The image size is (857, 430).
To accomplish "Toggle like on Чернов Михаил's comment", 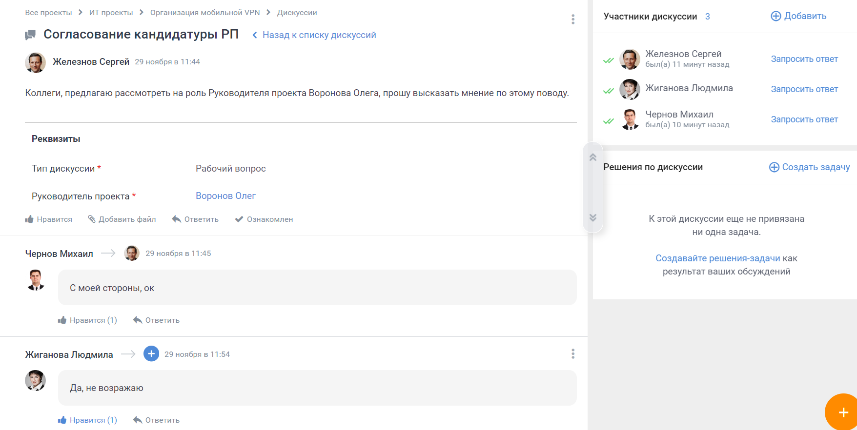I will 87,320.
